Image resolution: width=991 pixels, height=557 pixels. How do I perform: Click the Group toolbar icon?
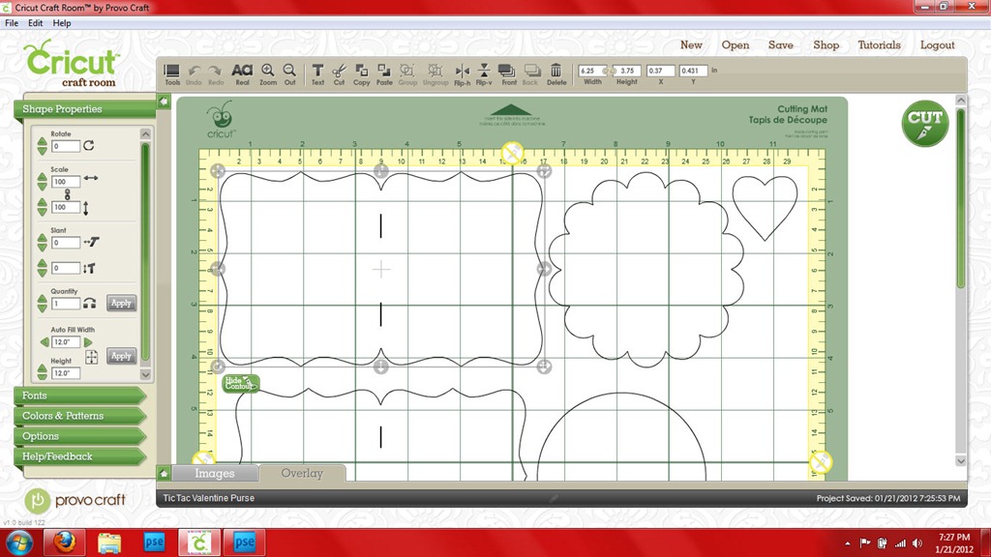[407, 73]
